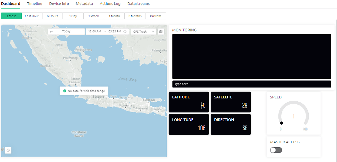The width and height of the screenshot is (337, 162).
Task: Pick the 1 Week range
Action: [x=94, y=16]
